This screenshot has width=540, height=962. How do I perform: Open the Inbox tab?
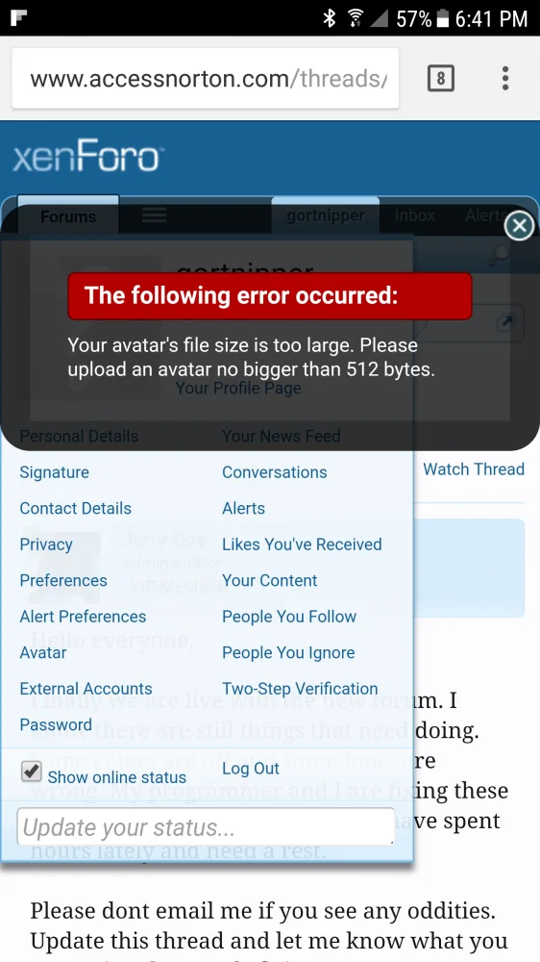[415, 215]
